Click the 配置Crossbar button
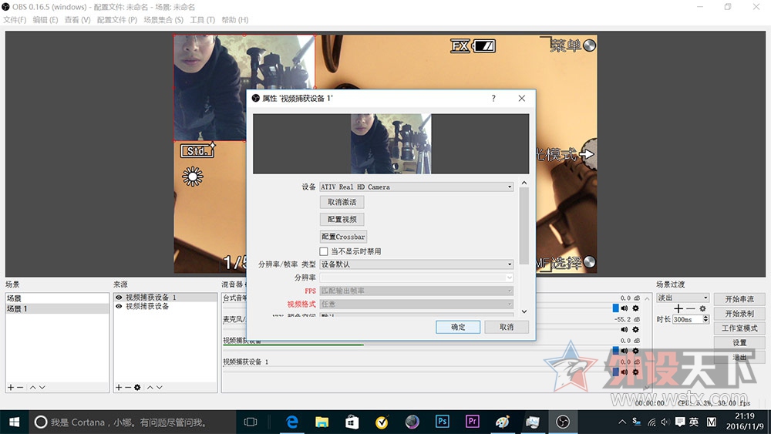Viewport: 771px width, 434px height. (x=343, y=237)
